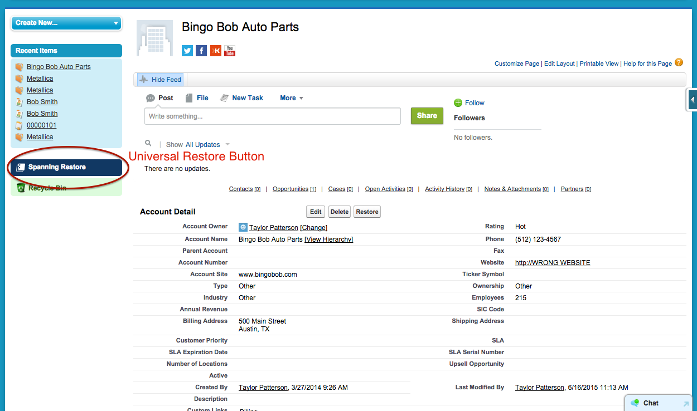
Task: Click the Post speech bubble icon
Action: tap(151, 98)
